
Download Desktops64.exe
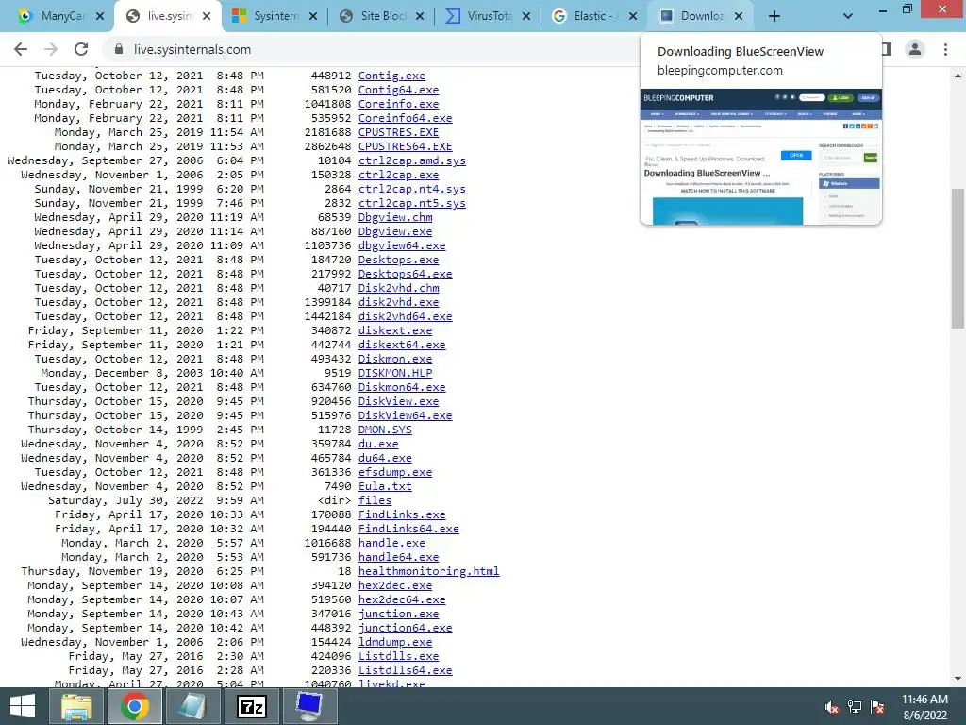tap(406, 274)
